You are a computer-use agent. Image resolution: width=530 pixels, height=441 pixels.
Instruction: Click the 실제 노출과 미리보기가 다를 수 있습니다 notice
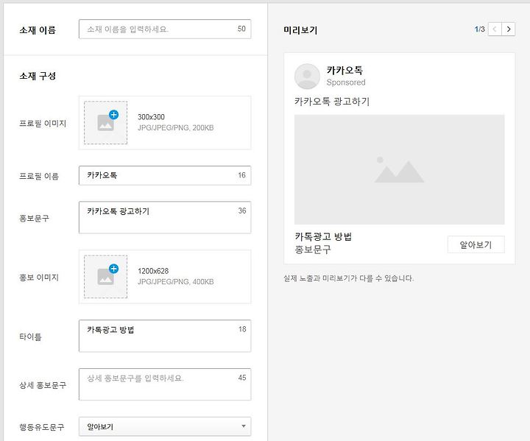pos(348,278)
